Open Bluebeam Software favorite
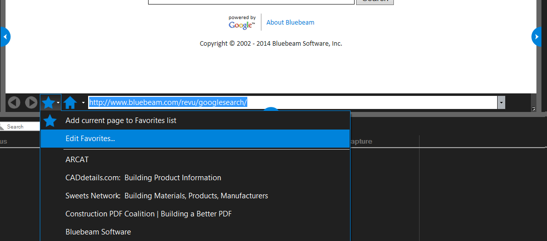The width and height of the screenshot is (547, 241). click(x=195, y=232)
